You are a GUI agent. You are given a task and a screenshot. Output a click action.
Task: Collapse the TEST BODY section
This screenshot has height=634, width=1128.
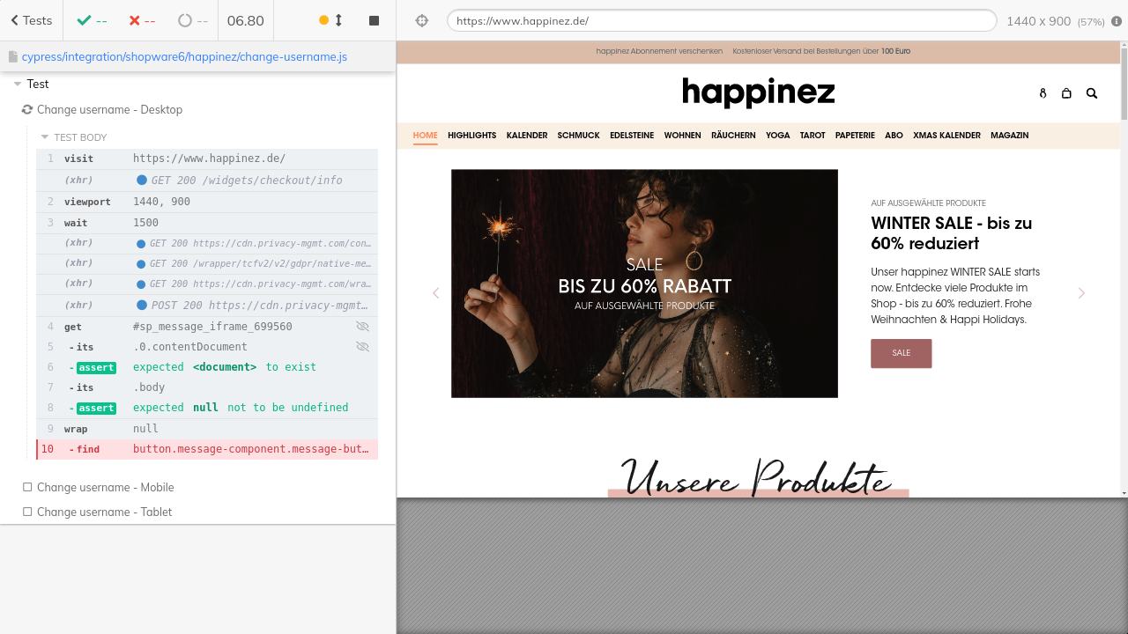pos(45,137)
